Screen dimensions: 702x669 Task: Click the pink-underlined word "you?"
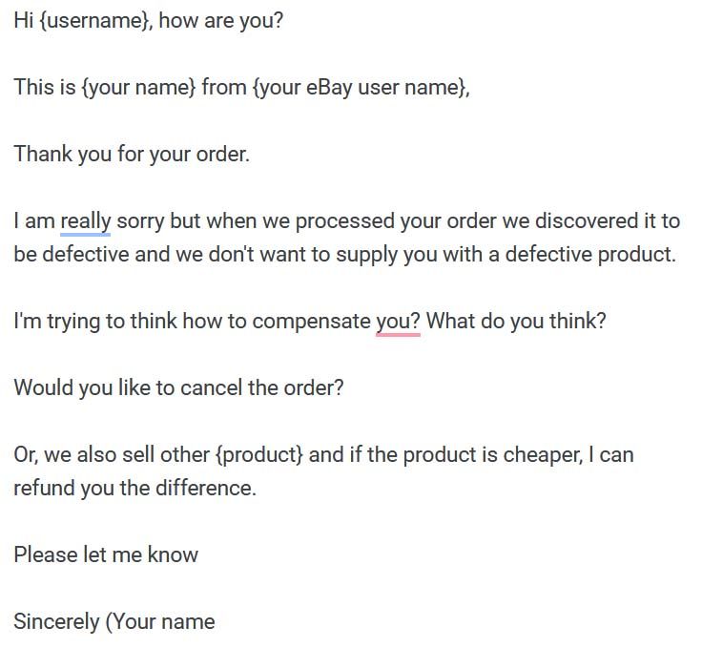click(x=398, y=322)
